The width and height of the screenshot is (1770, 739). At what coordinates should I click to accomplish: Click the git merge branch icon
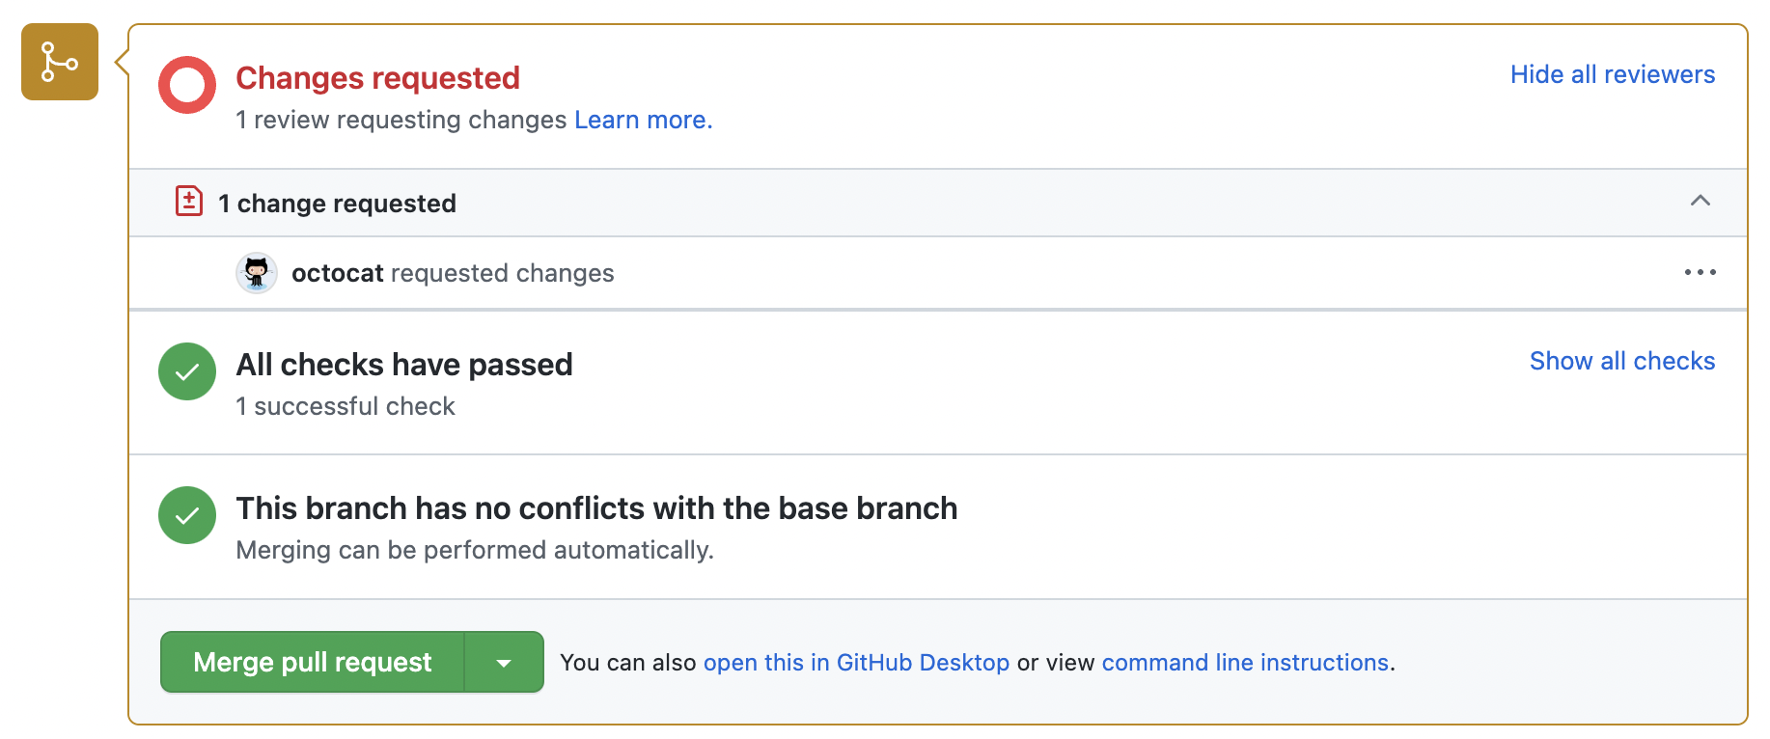(60, 62)
